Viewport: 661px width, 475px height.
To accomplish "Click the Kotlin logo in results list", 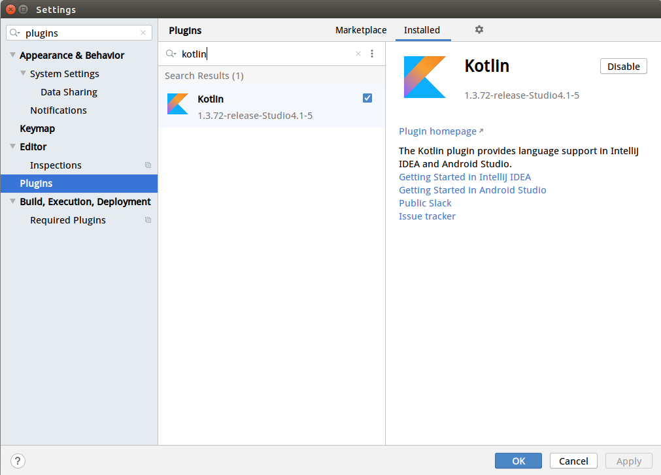I will tap(177, 104).
